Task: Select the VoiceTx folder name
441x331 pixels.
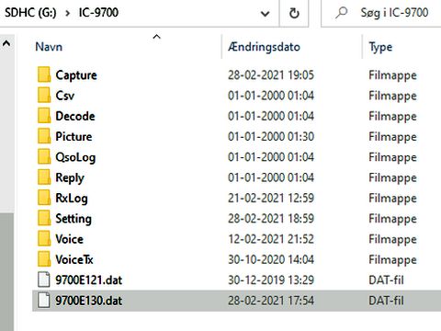Action: 74,259
